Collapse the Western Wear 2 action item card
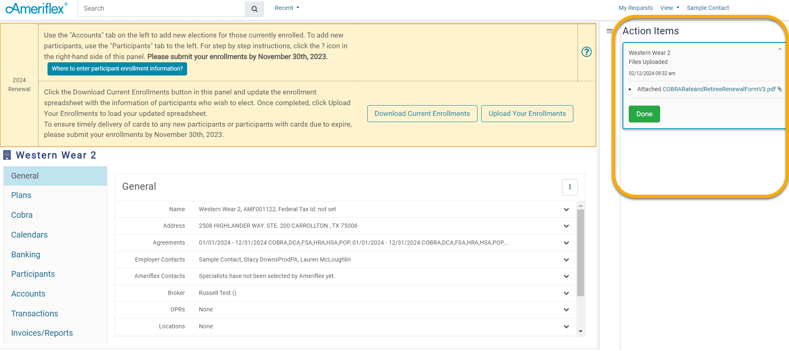The image size is (789, 351). pos(779,49)
